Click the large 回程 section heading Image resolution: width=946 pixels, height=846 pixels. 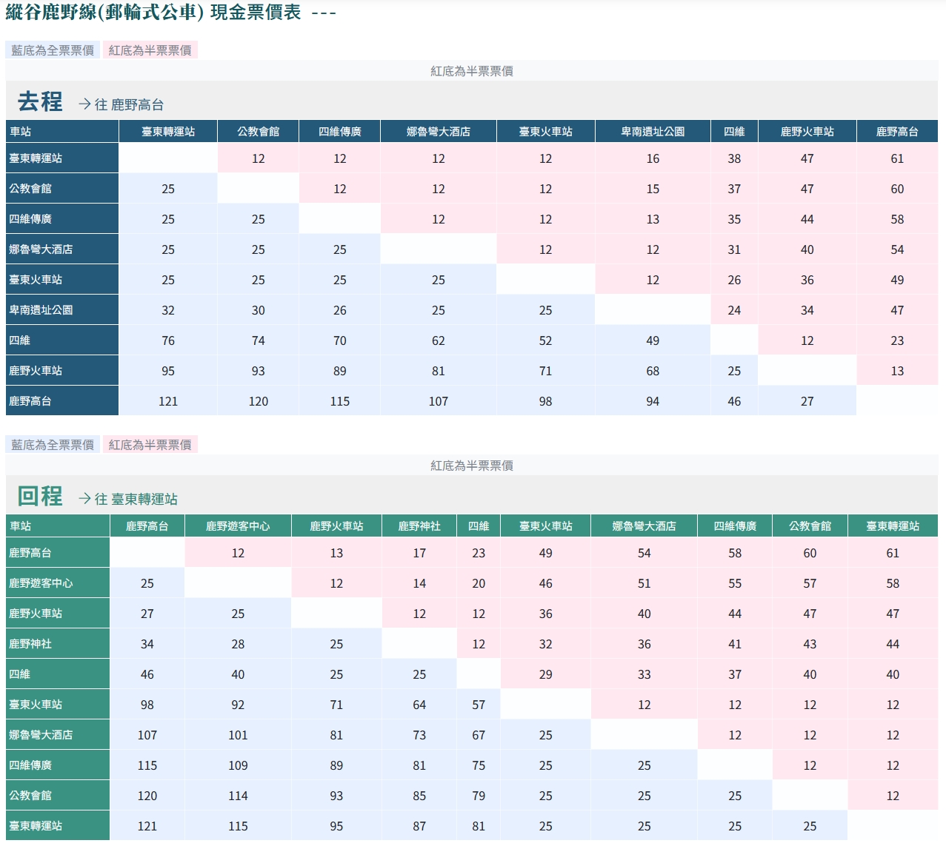coord(40,496)
